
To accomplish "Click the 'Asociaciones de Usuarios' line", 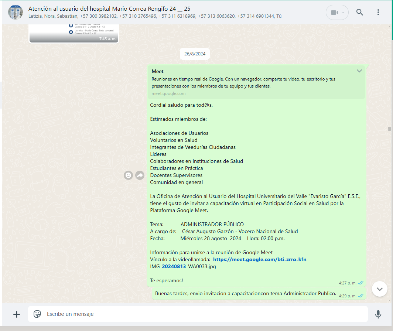I will [x=179, y=133].
